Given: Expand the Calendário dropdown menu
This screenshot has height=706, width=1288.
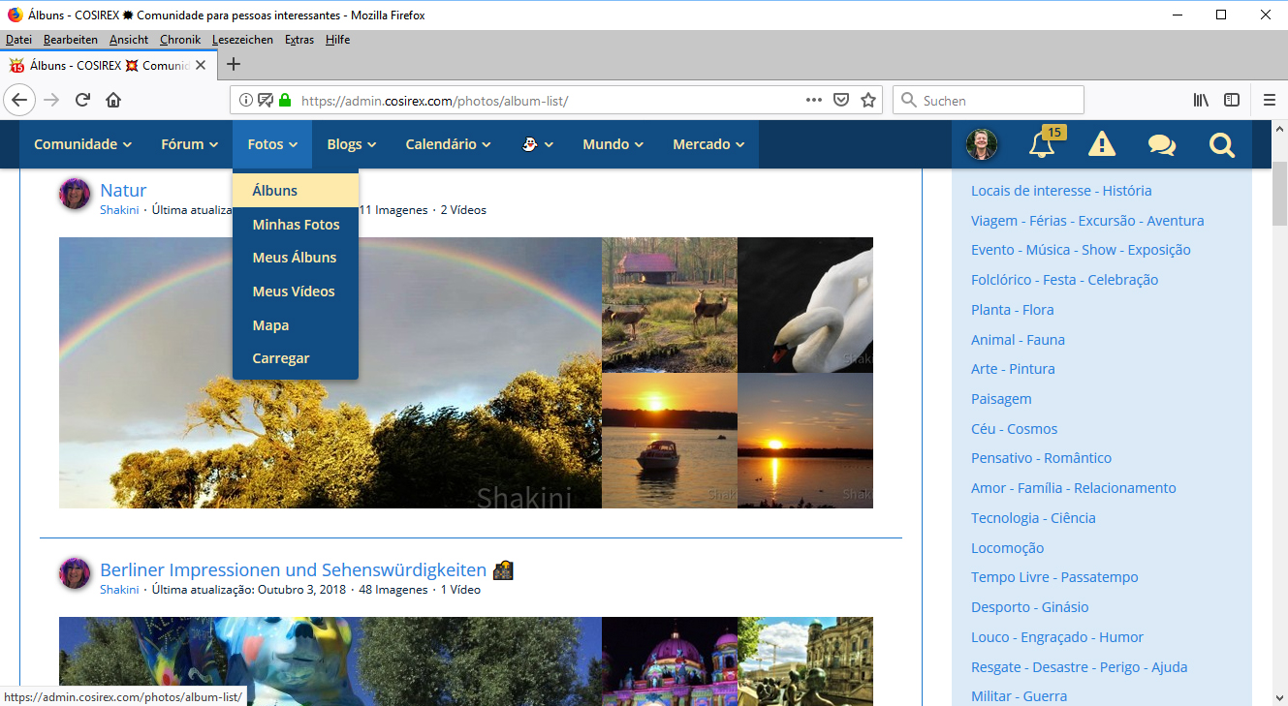Looking at the screenshot, I should click(448, 144).
